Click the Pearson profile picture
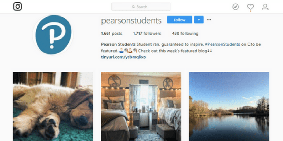Viewport: 283px width, 141px height. [x=53, y=34]
